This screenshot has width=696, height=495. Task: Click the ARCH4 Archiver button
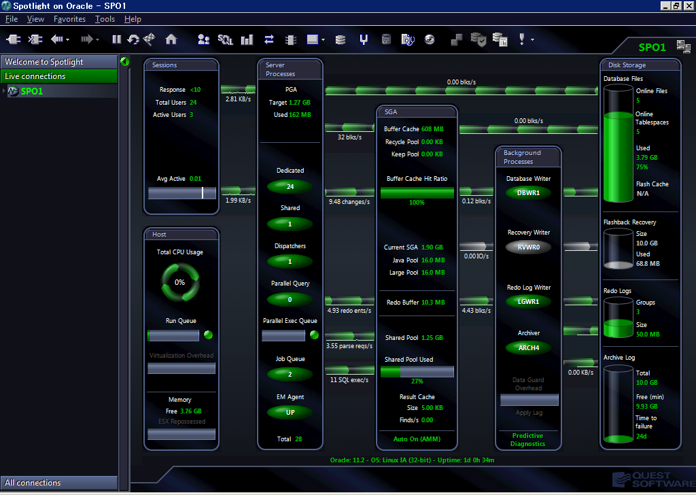coord(528,347)
